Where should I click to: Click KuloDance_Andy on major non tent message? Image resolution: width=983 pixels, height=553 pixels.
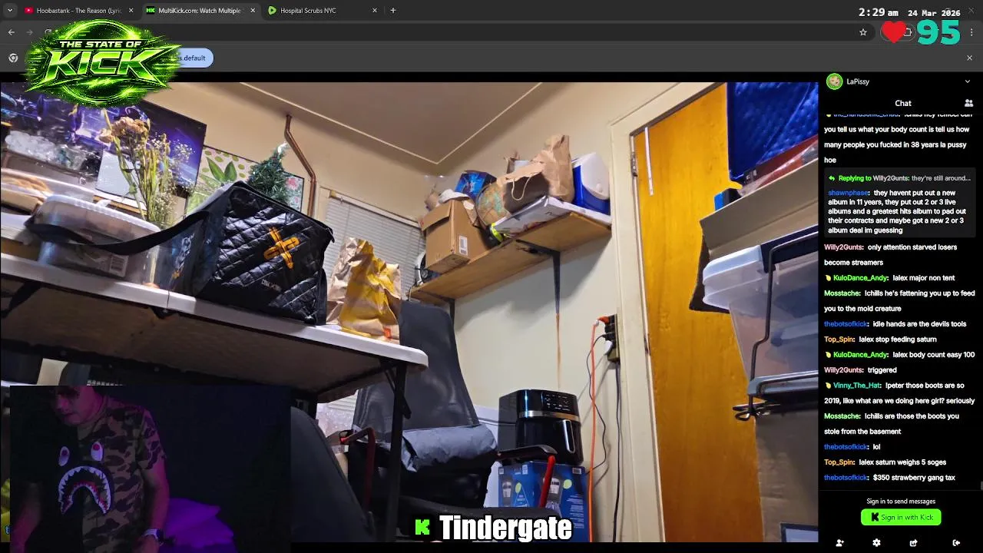pos(860,278)
